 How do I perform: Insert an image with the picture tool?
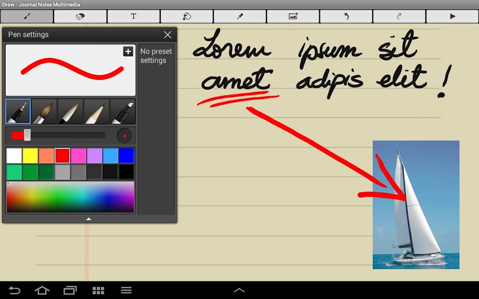(293, 16)
